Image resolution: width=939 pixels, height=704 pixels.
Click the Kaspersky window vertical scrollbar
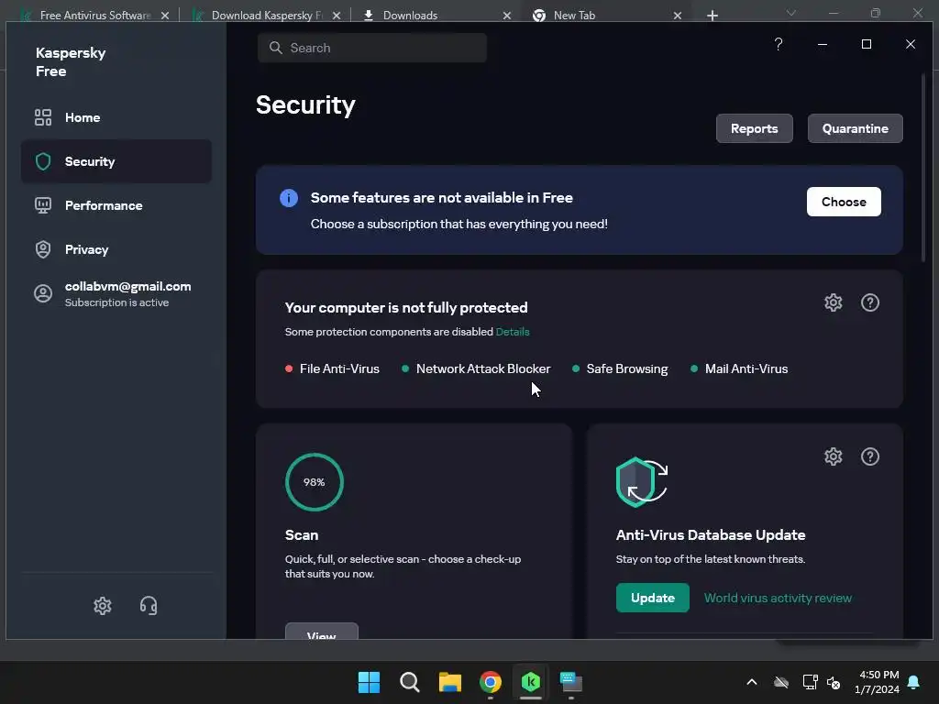click(x=922, y=168)
